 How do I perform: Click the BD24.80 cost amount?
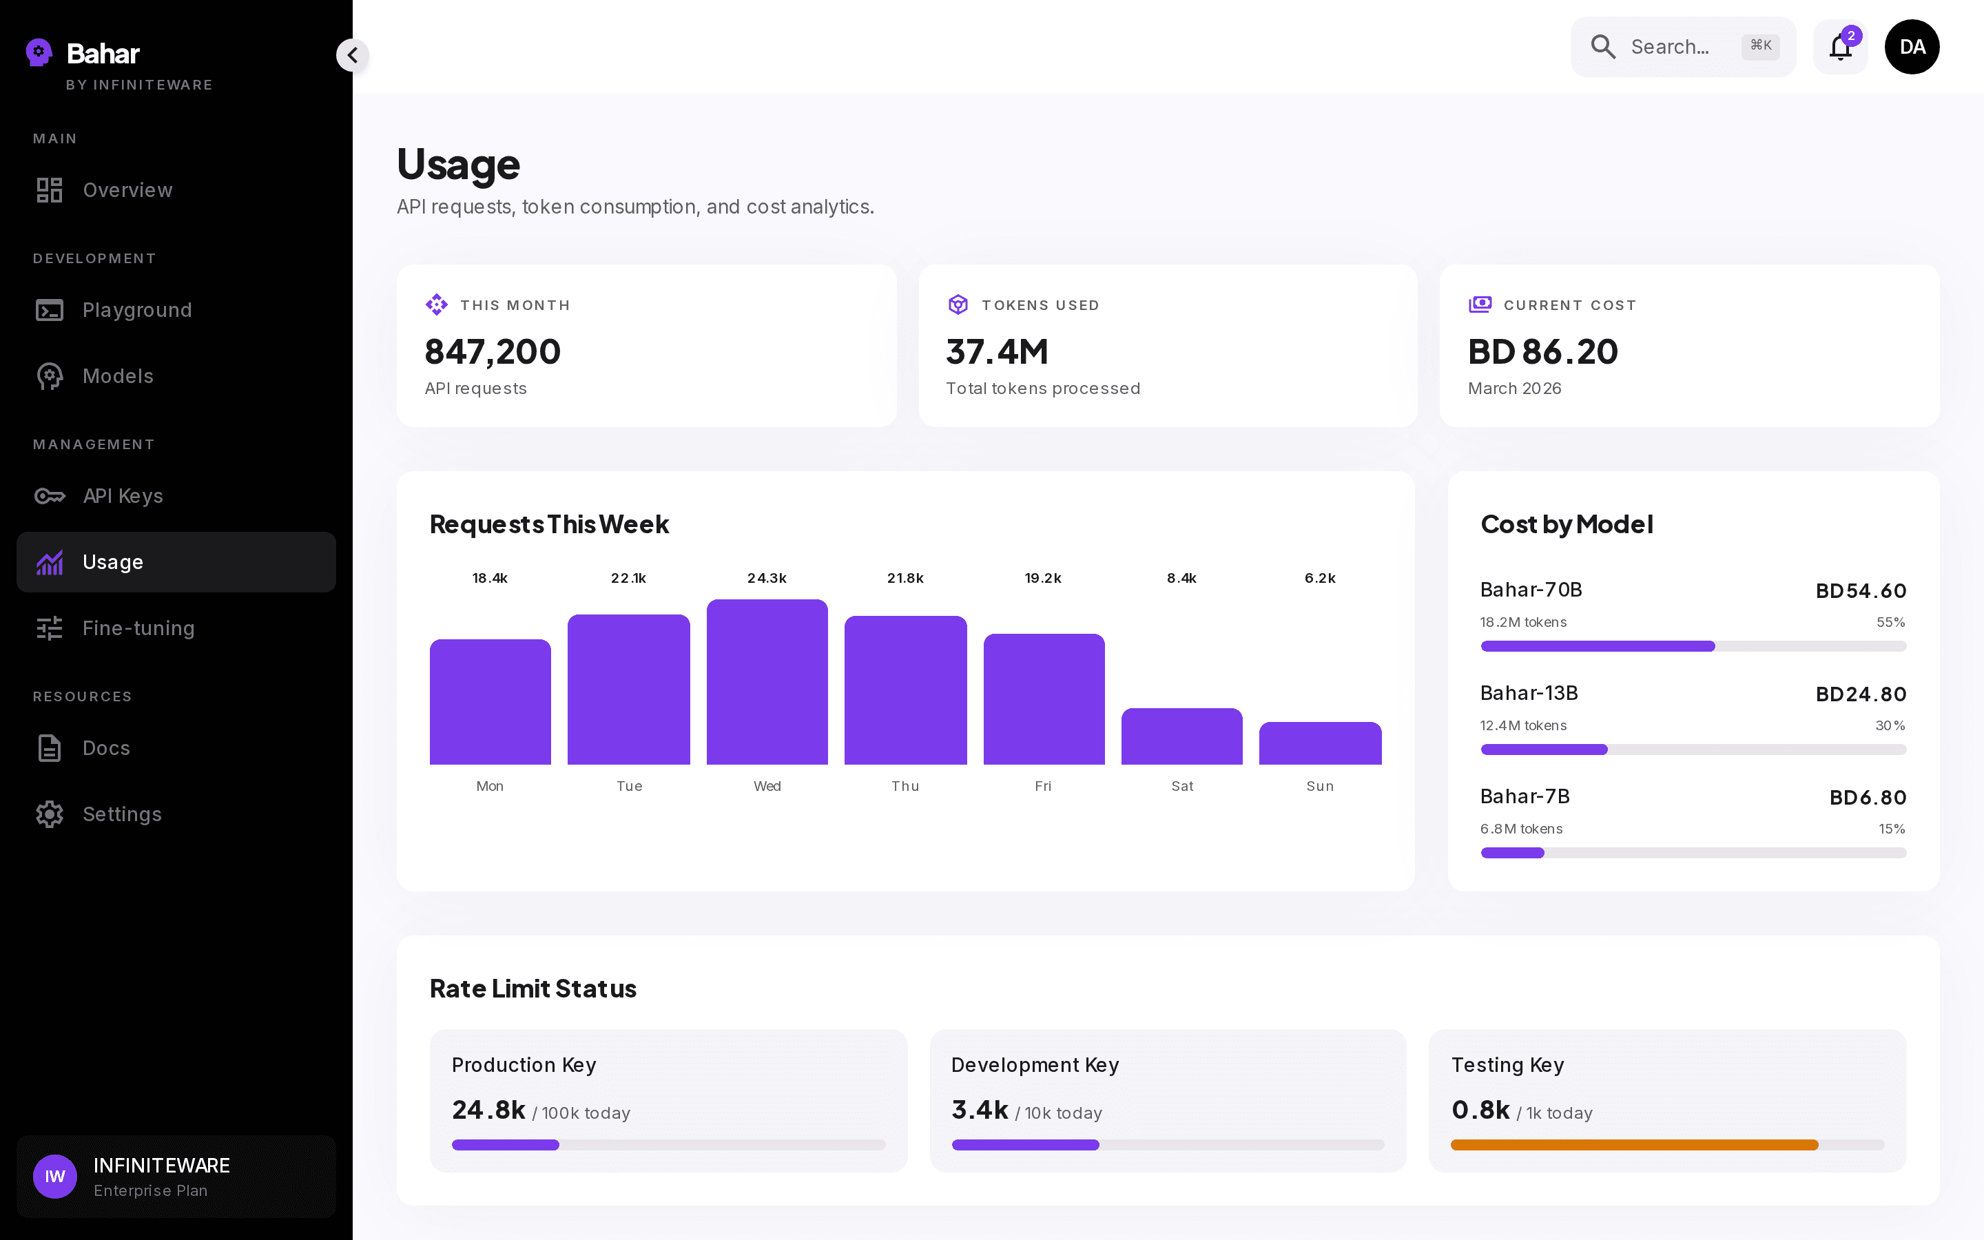[x=1861, y=694]
